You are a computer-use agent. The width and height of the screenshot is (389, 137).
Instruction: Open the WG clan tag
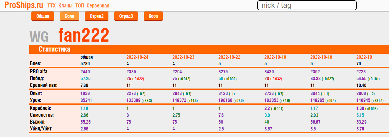(x=39, y=36)
